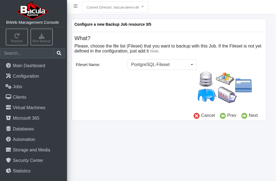Screen dimensions: 276x181
Task: Click the 'now' link to add Fileset
Action: pos(154,51)
